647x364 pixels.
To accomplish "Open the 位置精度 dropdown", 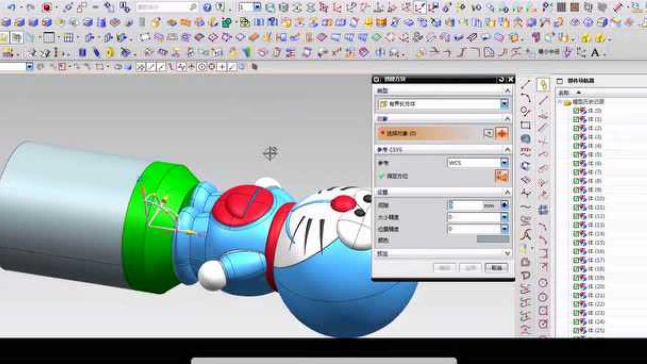I will click(x=504, y=229).
